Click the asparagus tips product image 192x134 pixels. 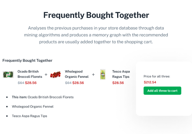103,75
